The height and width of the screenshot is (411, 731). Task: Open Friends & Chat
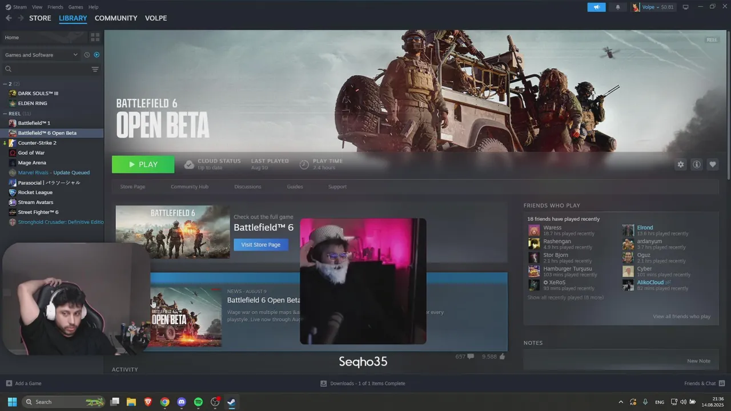click(x=704, y=383)
